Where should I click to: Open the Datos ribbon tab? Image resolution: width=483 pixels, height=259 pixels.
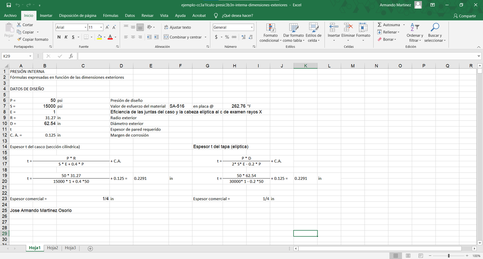click(130, 16)
